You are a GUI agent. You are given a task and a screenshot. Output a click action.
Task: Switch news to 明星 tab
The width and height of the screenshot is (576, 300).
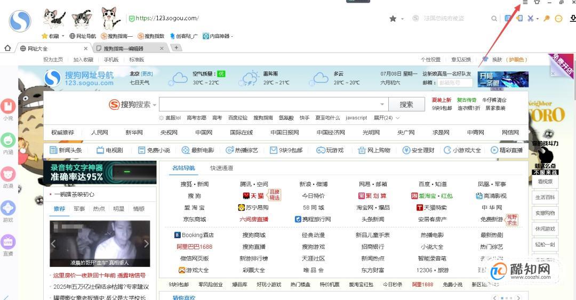(118, 209)
